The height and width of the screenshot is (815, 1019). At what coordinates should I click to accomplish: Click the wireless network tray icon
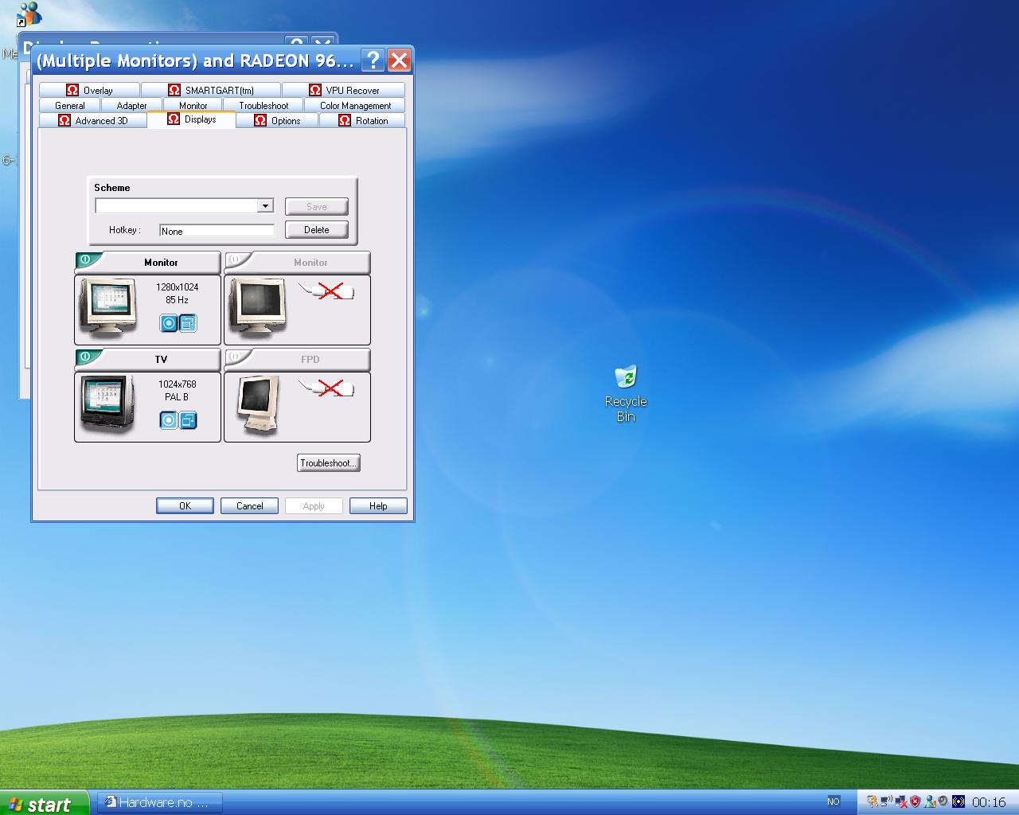886,801
